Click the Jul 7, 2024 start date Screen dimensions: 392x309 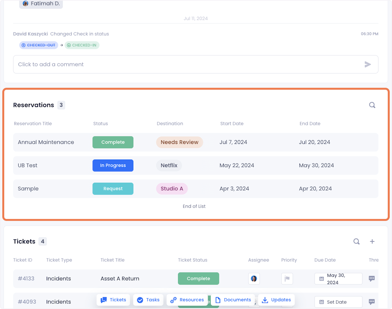pos(234,142)
